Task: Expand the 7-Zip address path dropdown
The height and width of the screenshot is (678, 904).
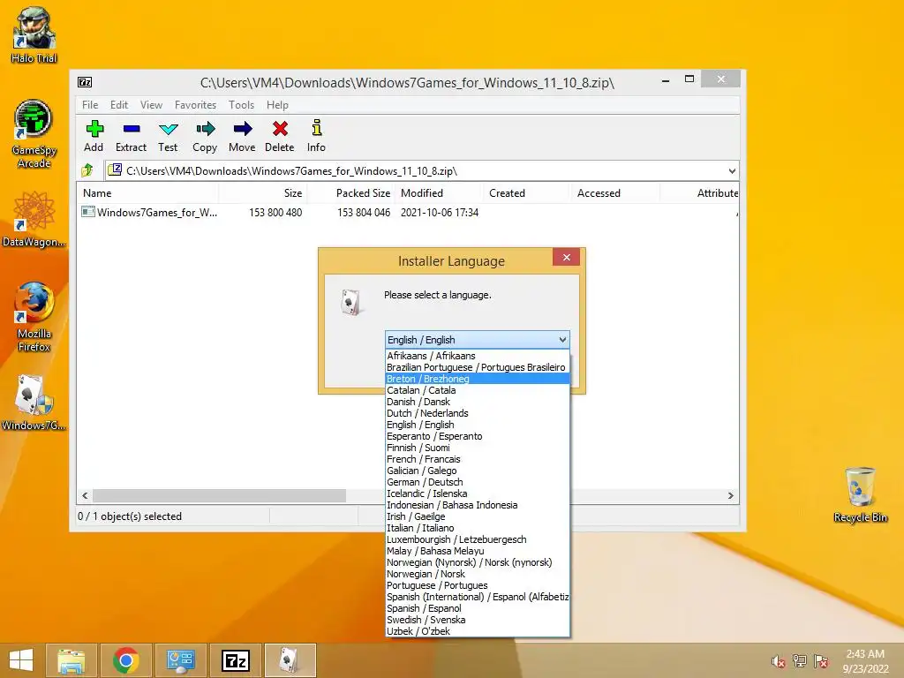Action: coord(732,171)
